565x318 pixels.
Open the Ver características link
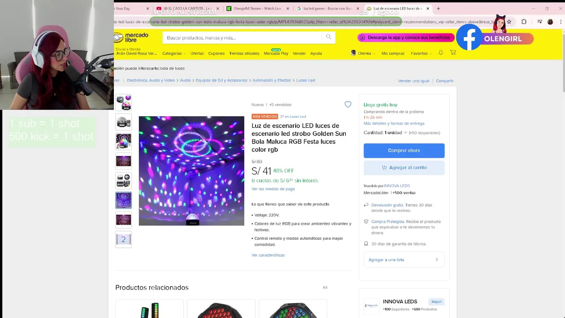point(268,255)
